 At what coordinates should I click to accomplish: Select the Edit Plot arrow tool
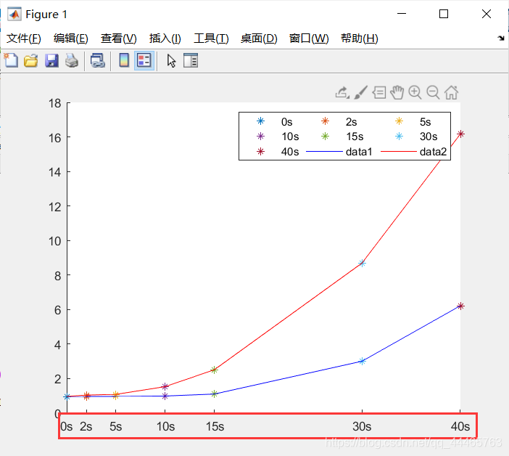coord(171,61)
